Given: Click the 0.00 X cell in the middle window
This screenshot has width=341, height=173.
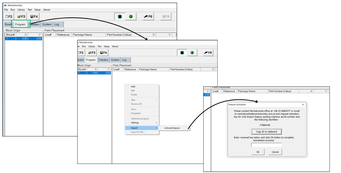Looking at the screenshot, I should click(92, 73).
